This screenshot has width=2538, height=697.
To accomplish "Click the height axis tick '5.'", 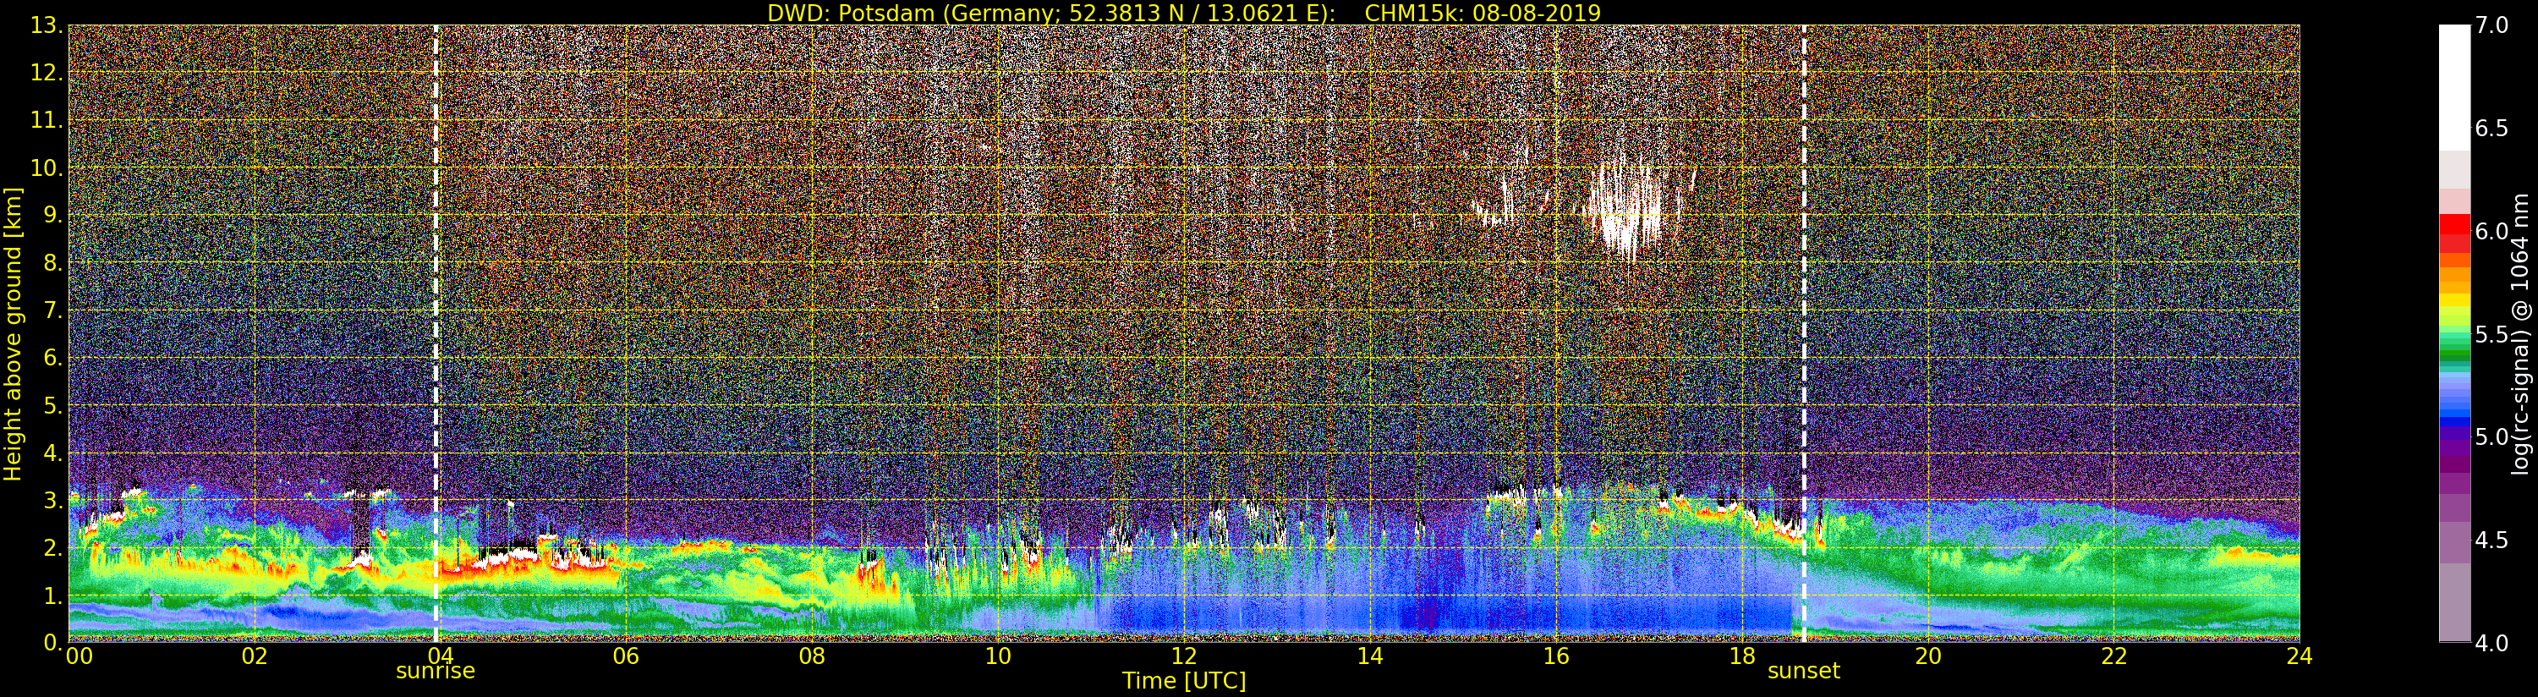I will tap(52, 405).
